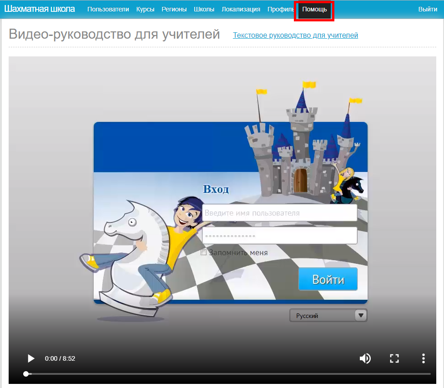Click the Выйти logout link
Screen dimensions: 444x388
point(428,10)
